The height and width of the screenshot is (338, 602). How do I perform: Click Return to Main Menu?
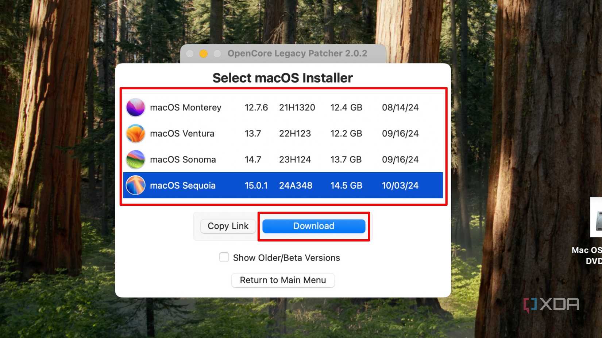click(283, 280)
